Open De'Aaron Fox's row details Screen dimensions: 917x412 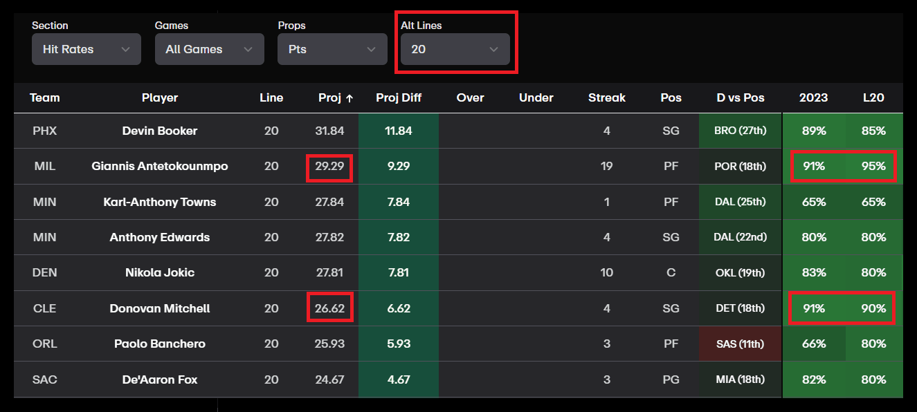(x=160, y=379)
